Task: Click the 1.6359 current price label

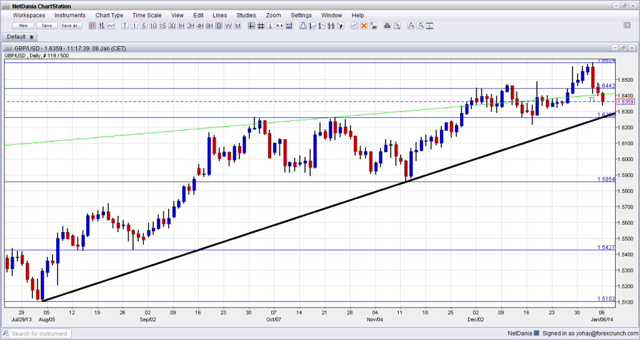Action: coord(625,102)
